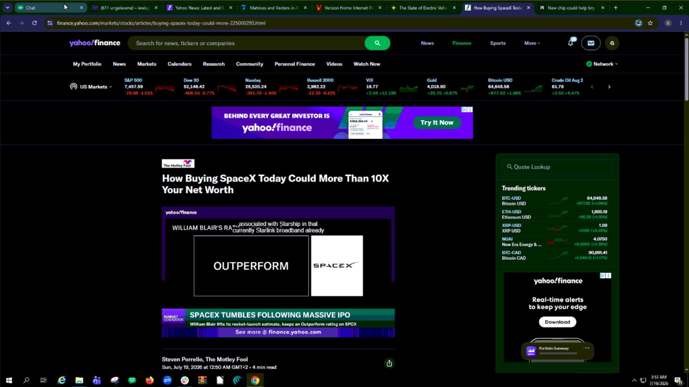Open Windows taskbar search
Viewport: 689px width, 387px height.
click(26, 380)
